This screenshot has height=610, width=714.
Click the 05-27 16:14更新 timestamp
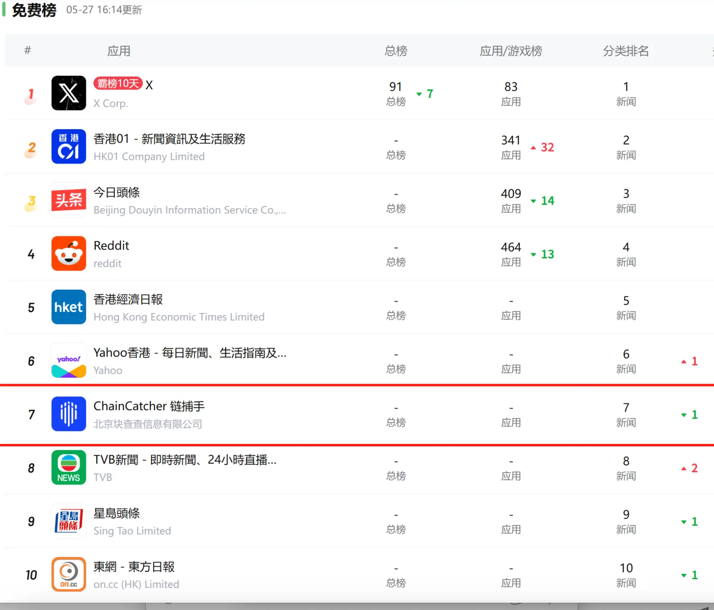click(x=104, y=10)
